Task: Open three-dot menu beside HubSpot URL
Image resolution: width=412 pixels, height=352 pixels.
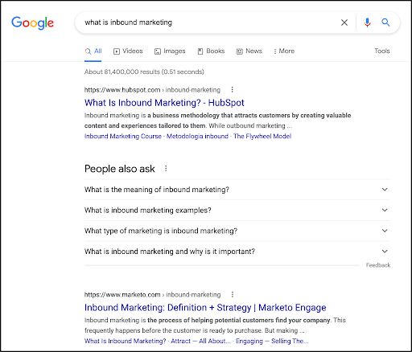Action: [232, 90]
